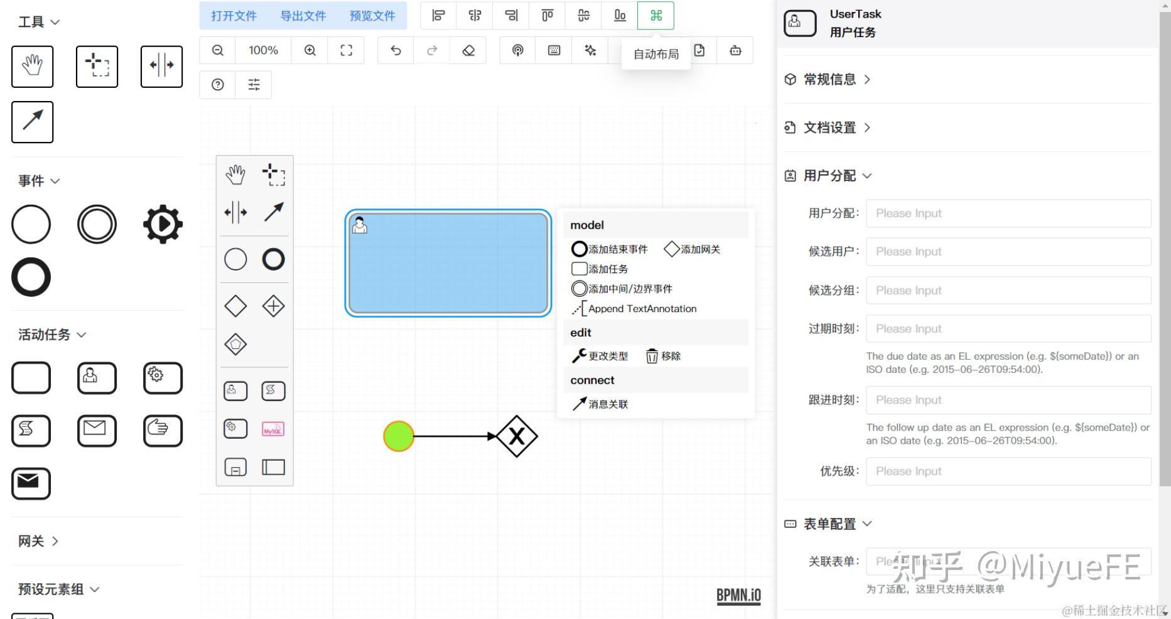Select the gateway diamond shape in the palette

tap(235, 306)
